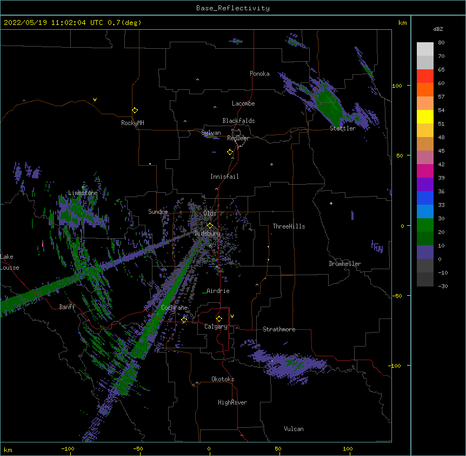Click the yellow diamond marker above Calgary
The height and width of the screenshot is (456, 466).
[219, 319]
